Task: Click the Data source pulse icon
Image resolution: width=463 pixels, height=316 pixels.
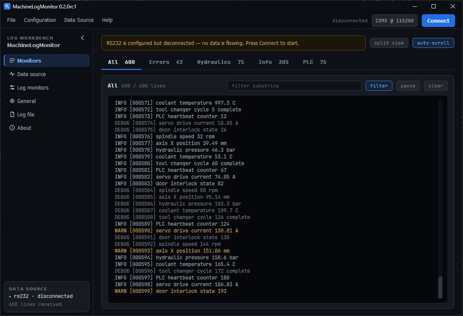Action: 12,74
